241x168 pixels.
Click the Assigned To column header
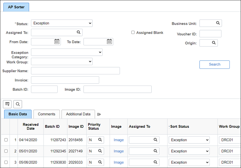point(139,127)
